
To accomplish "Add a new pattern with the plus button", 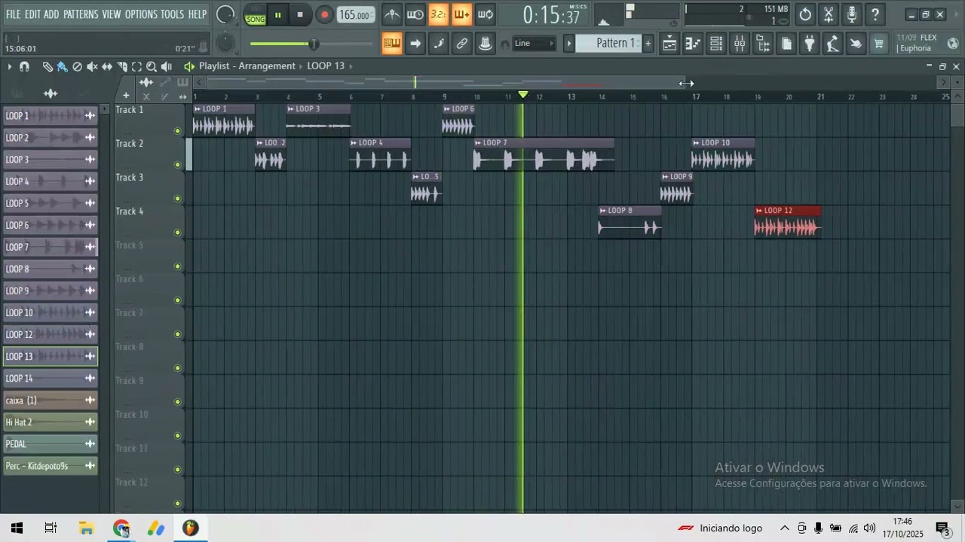I will click(648, 44).
